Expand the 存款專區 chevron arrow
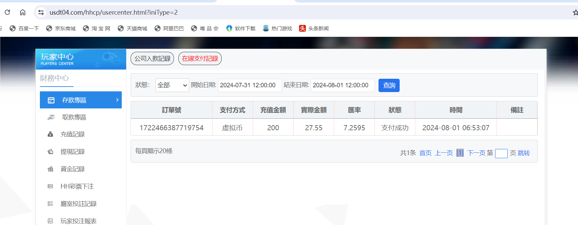The image size is (578, 225). [117, 100]
